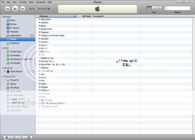
Task: Open the Music Videos playlist icon
Action: click(8, 91)
